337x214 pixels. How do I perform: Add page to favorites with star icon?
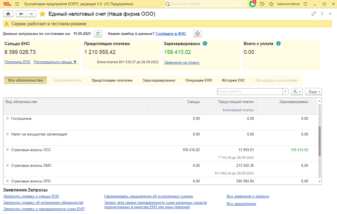(42, 14)
